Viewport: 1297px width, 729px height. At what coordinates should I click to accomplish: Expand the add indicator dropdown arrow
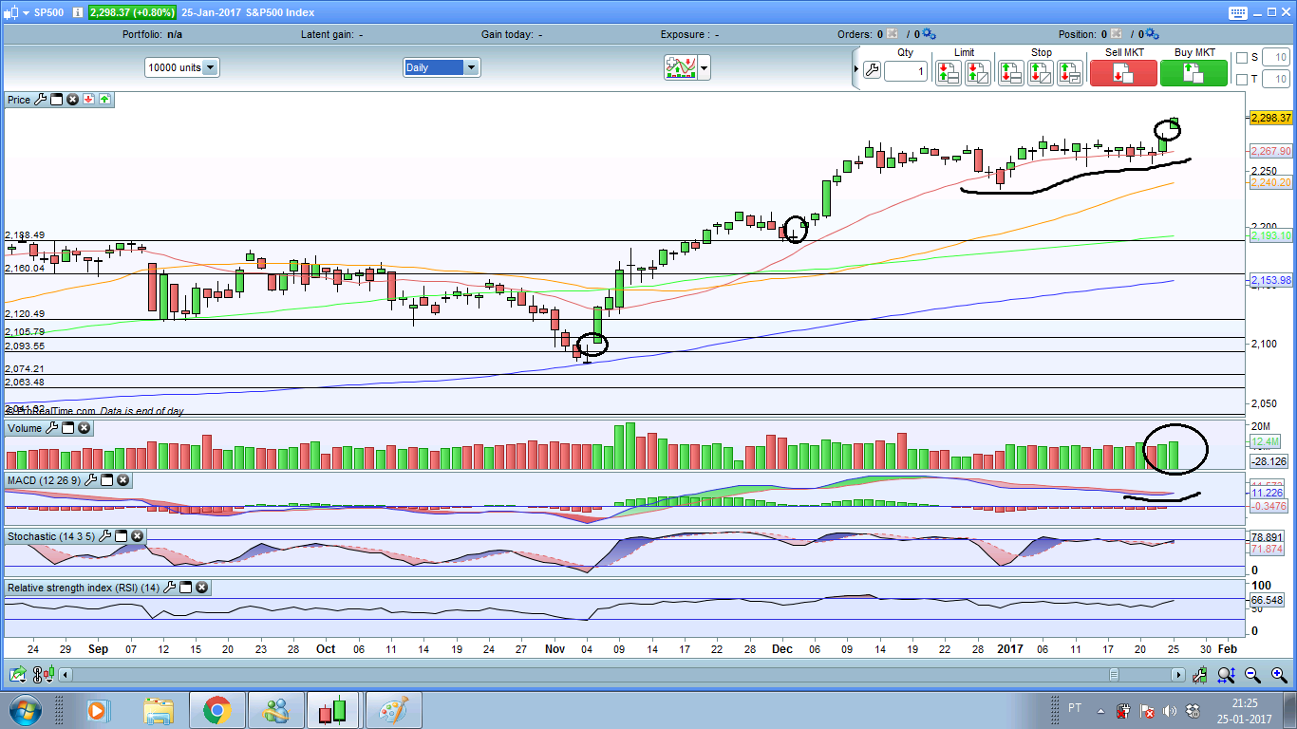pyautogui.click(x=704, y=67)
